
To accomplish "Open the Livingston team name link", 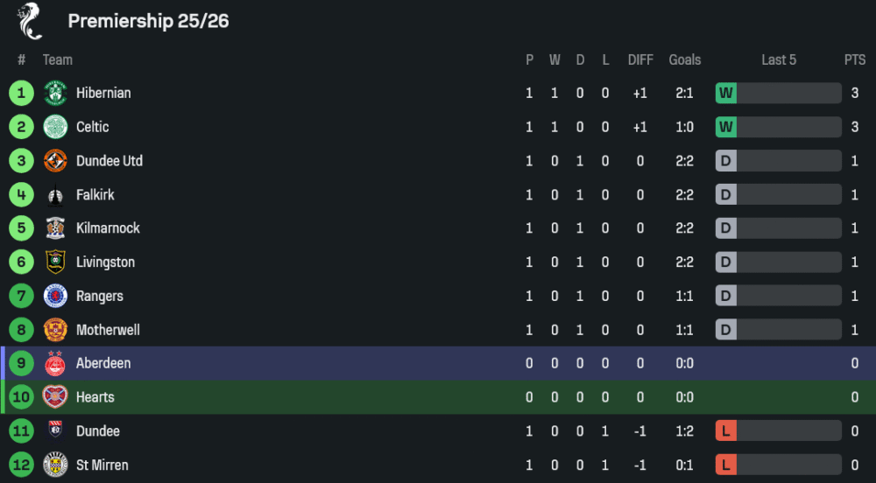I will 105,262.
